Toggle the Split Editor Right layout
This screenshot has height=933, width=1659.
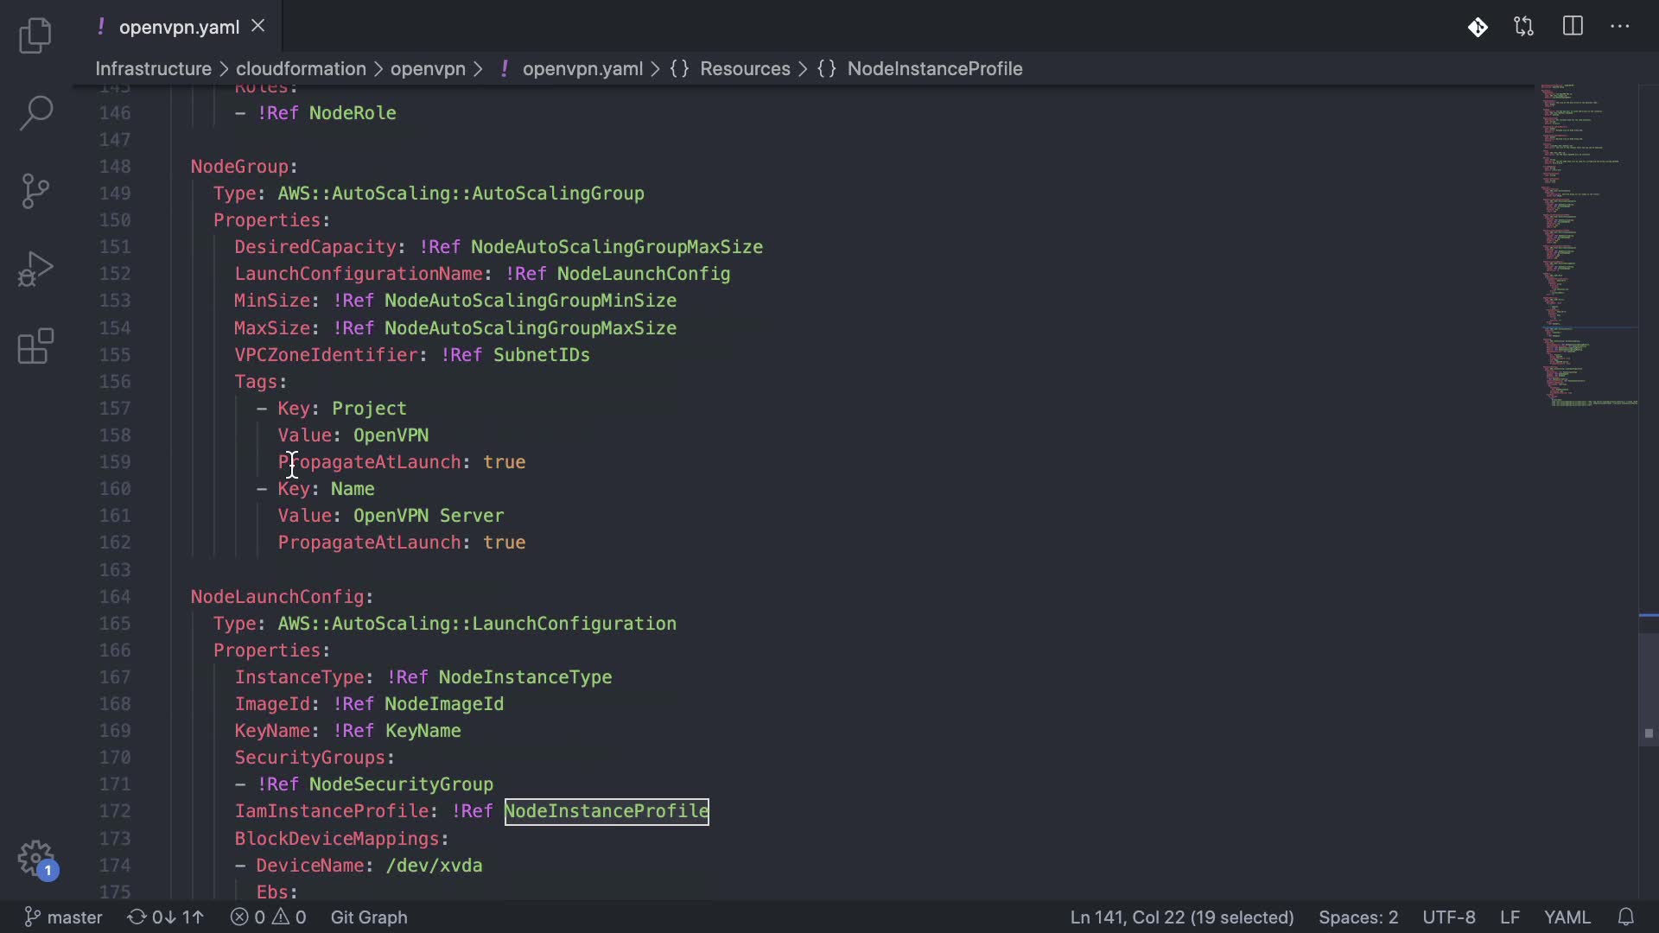[1573, 27]
